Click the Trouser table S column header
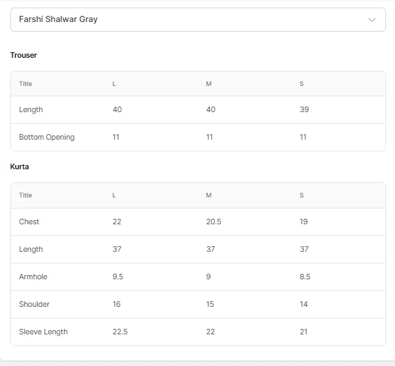 pyautogui.click(x=301, y=84)
